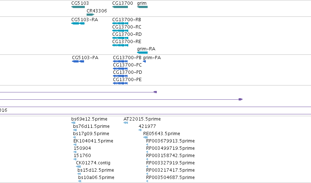Click the 421977 feature glyph
Screen dimensions: 311x183
140,130
